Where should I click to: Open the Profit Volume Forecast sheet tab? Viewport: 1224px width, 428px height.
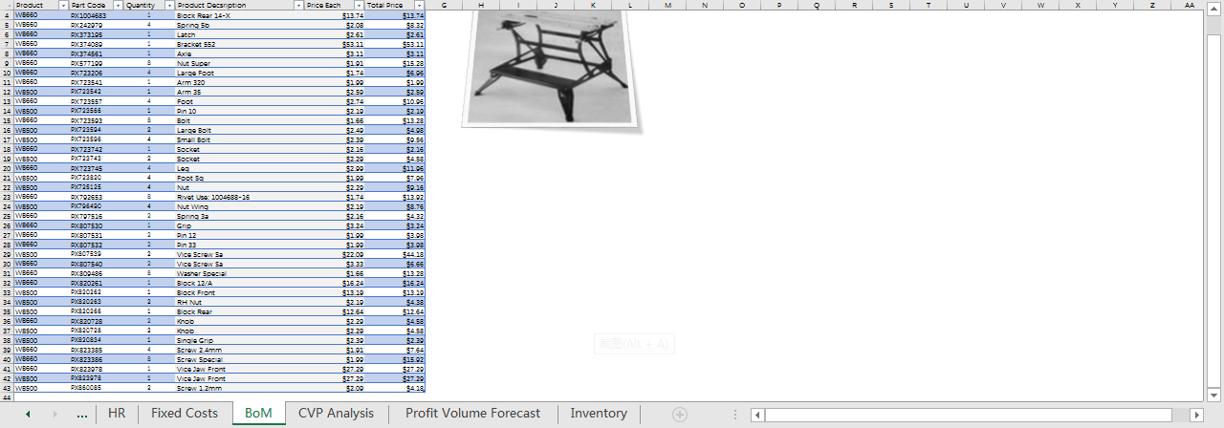pos(472,414)
